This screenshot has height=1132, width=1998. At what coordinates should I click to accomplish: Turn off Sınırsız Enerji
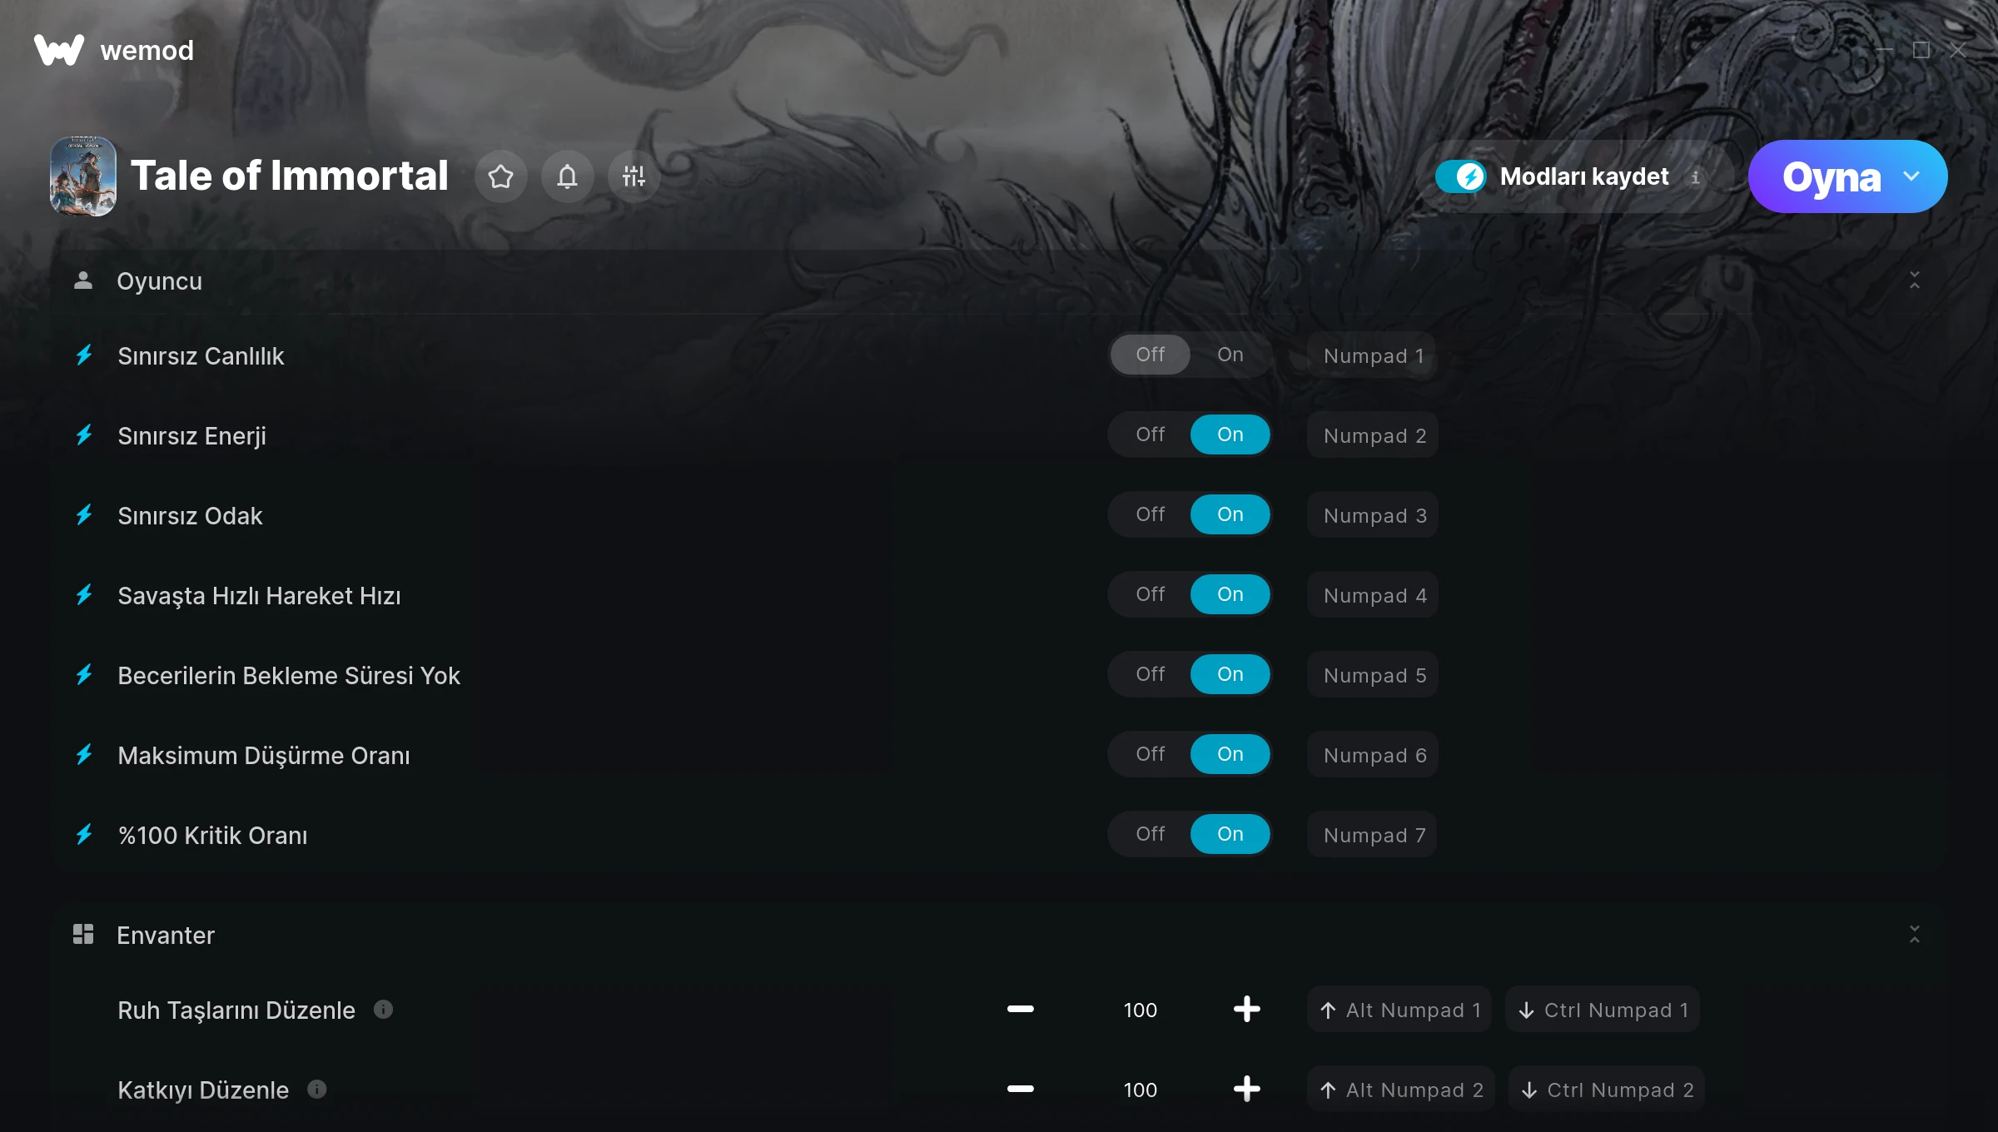click(1150, 434)
